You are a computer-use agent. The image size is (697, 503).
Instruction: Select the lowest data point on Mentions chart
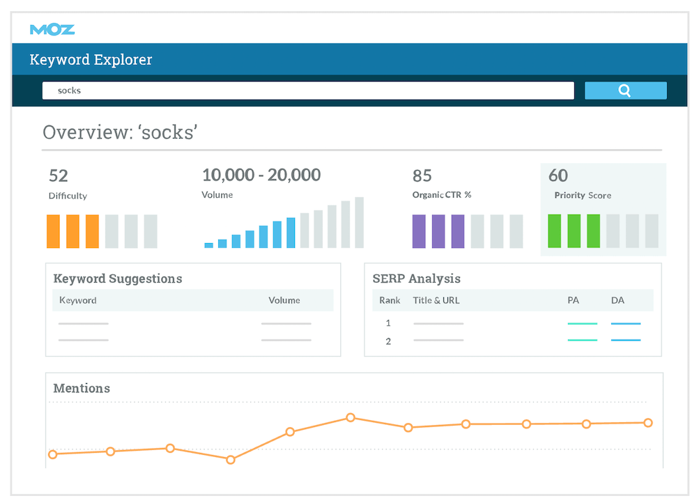tap(230, 460)
